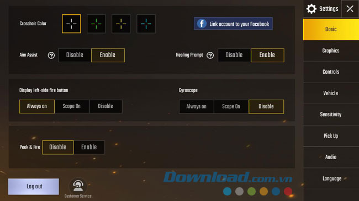Disable Healing Prompt

234,55
